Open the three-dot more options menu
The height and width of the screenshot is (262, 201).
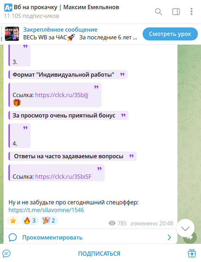[192, 12]
